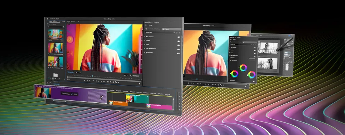Toggle Curves off in main window
The width and height of the screenshot is (345, 135).
point(179,45)
